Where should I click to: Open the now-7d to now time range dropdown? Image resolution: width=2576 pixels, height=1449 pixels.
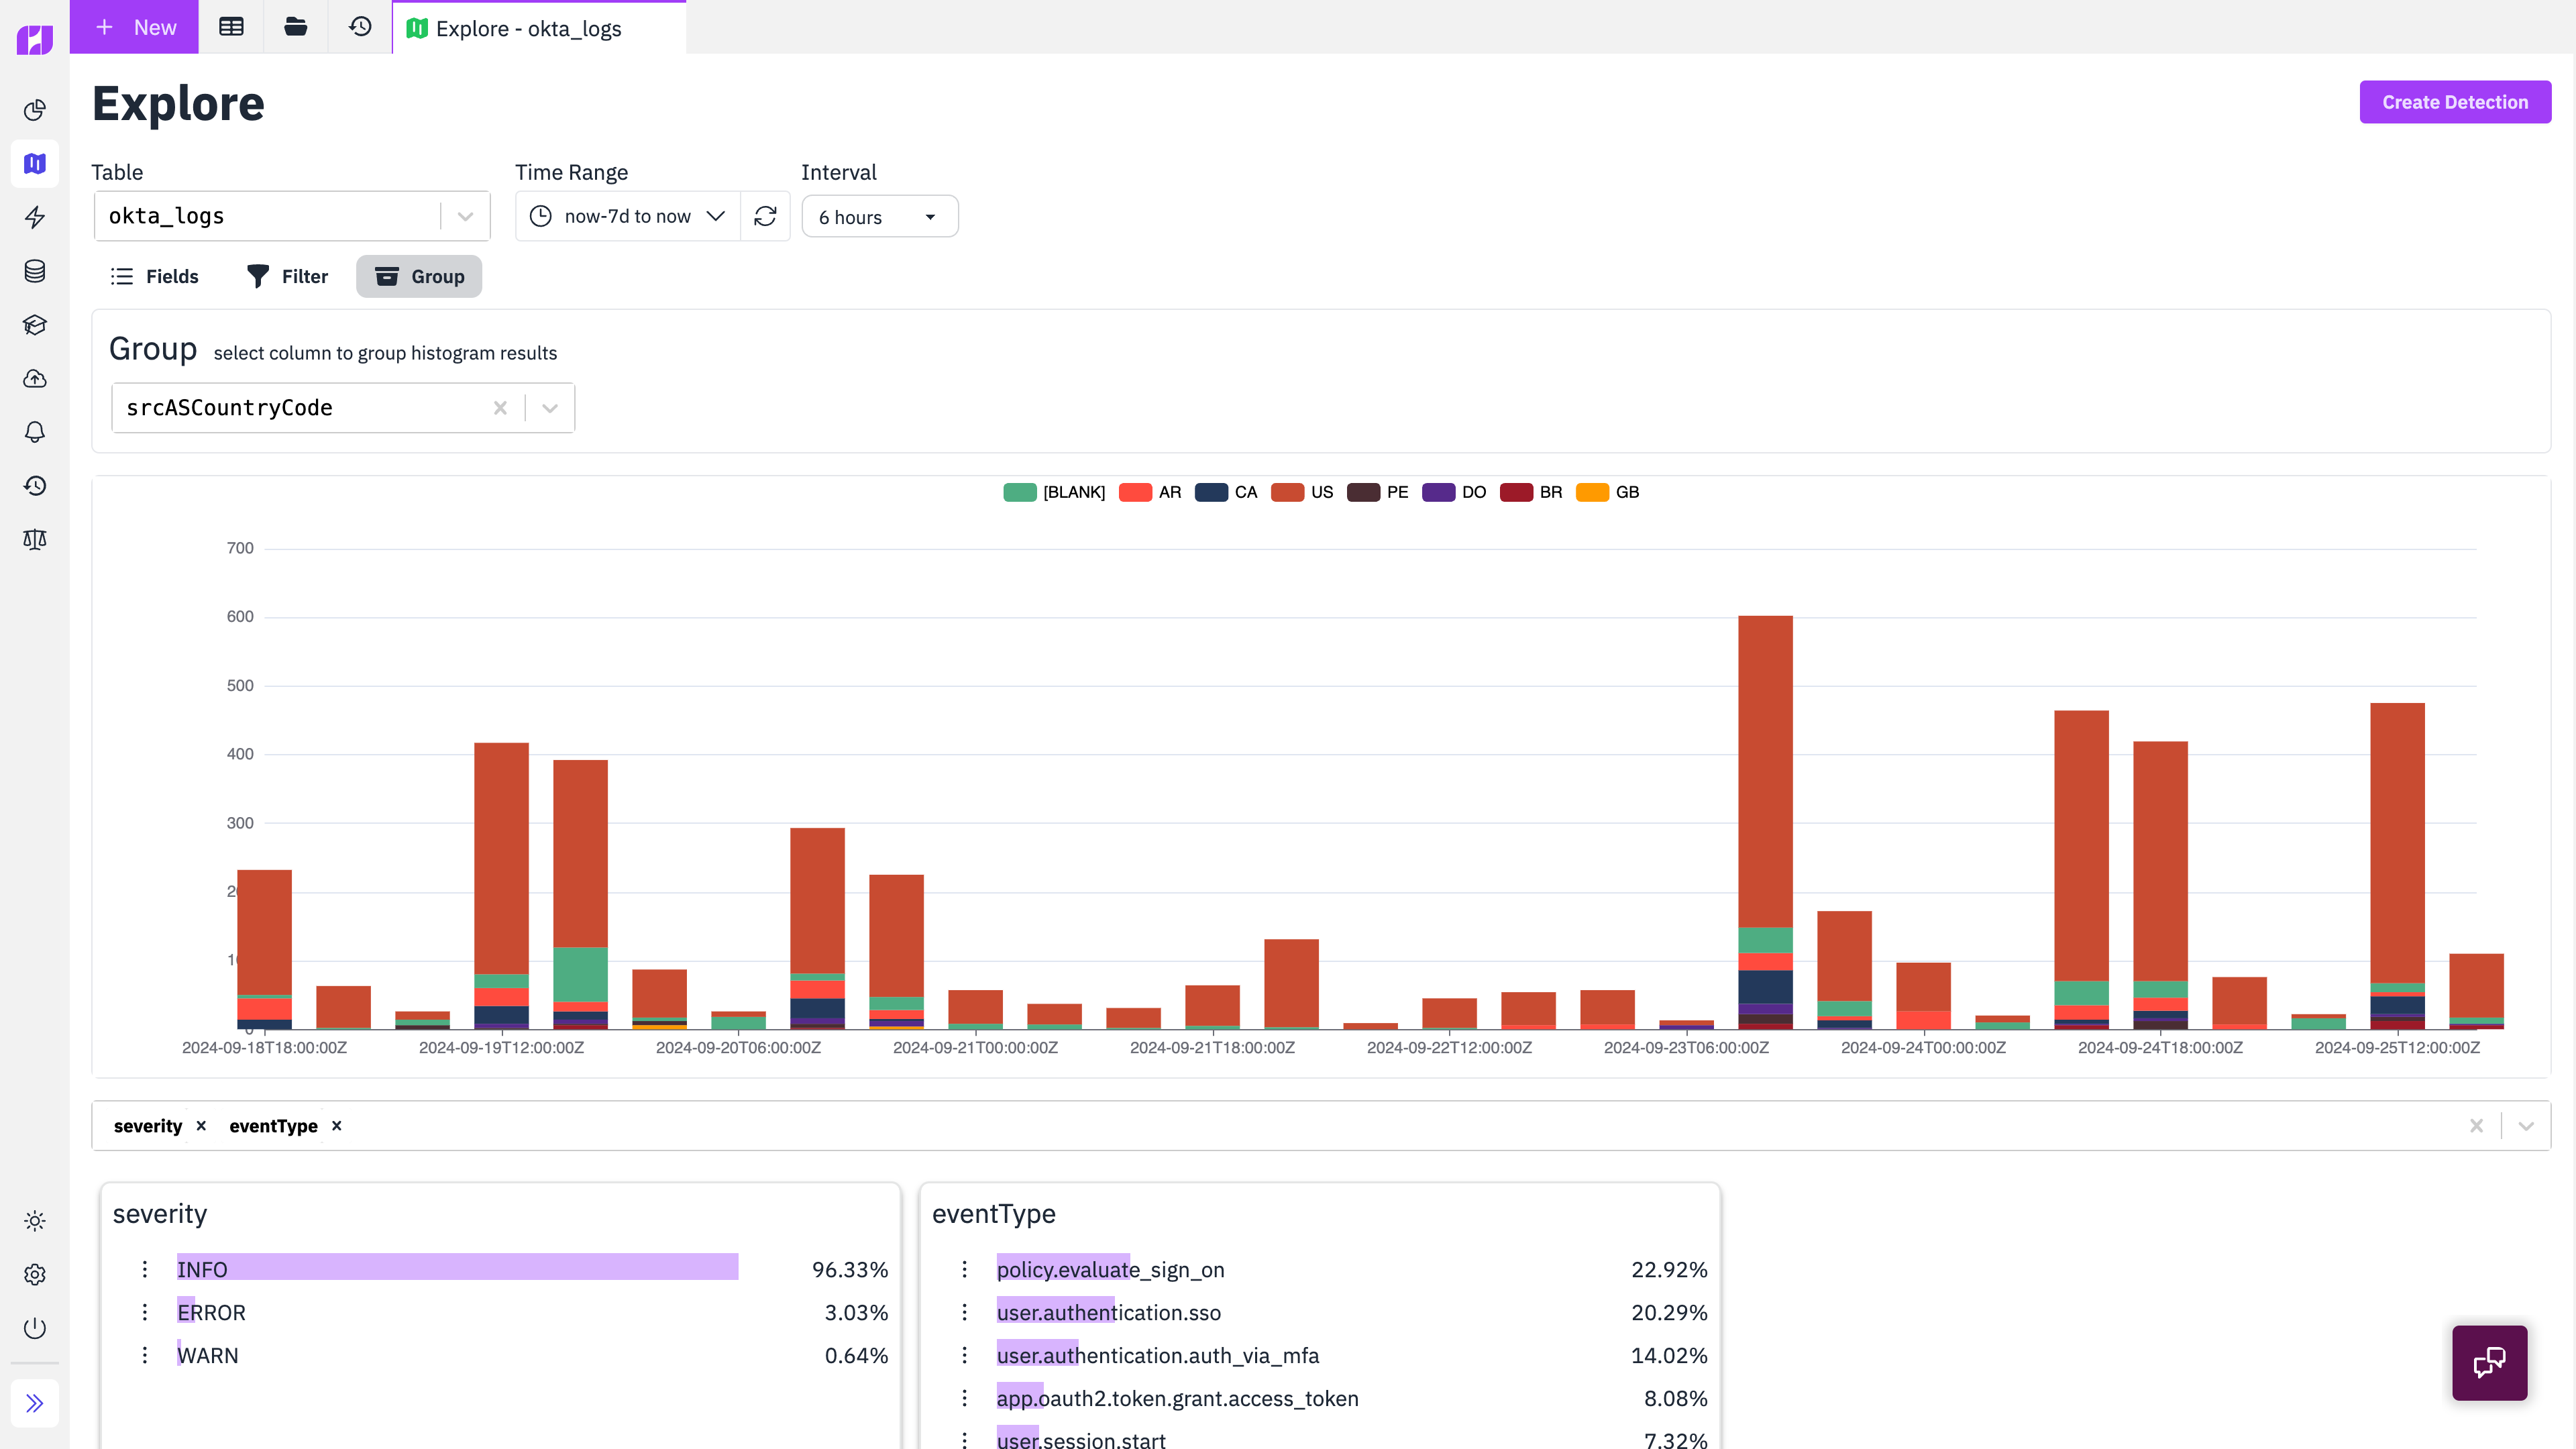click(x=628, y=216)
